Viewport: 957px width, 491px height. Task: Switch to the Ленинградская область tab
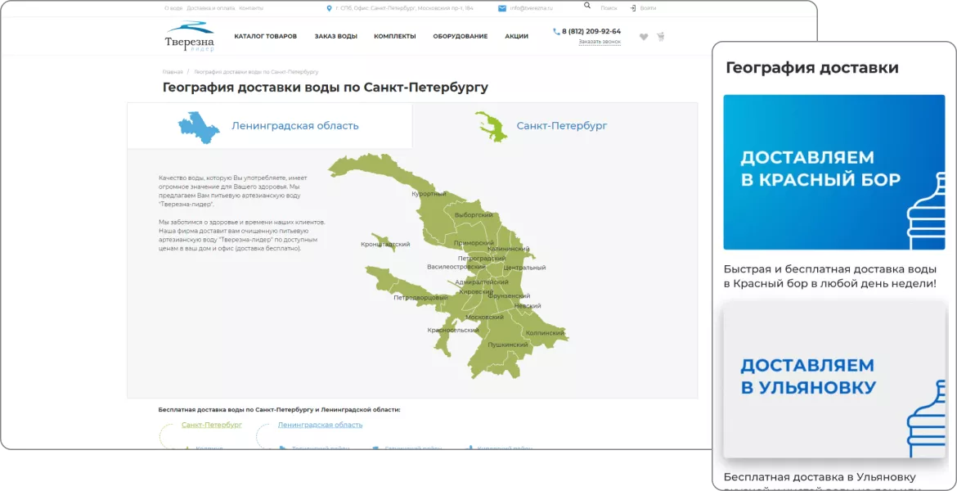pos(270,126)
